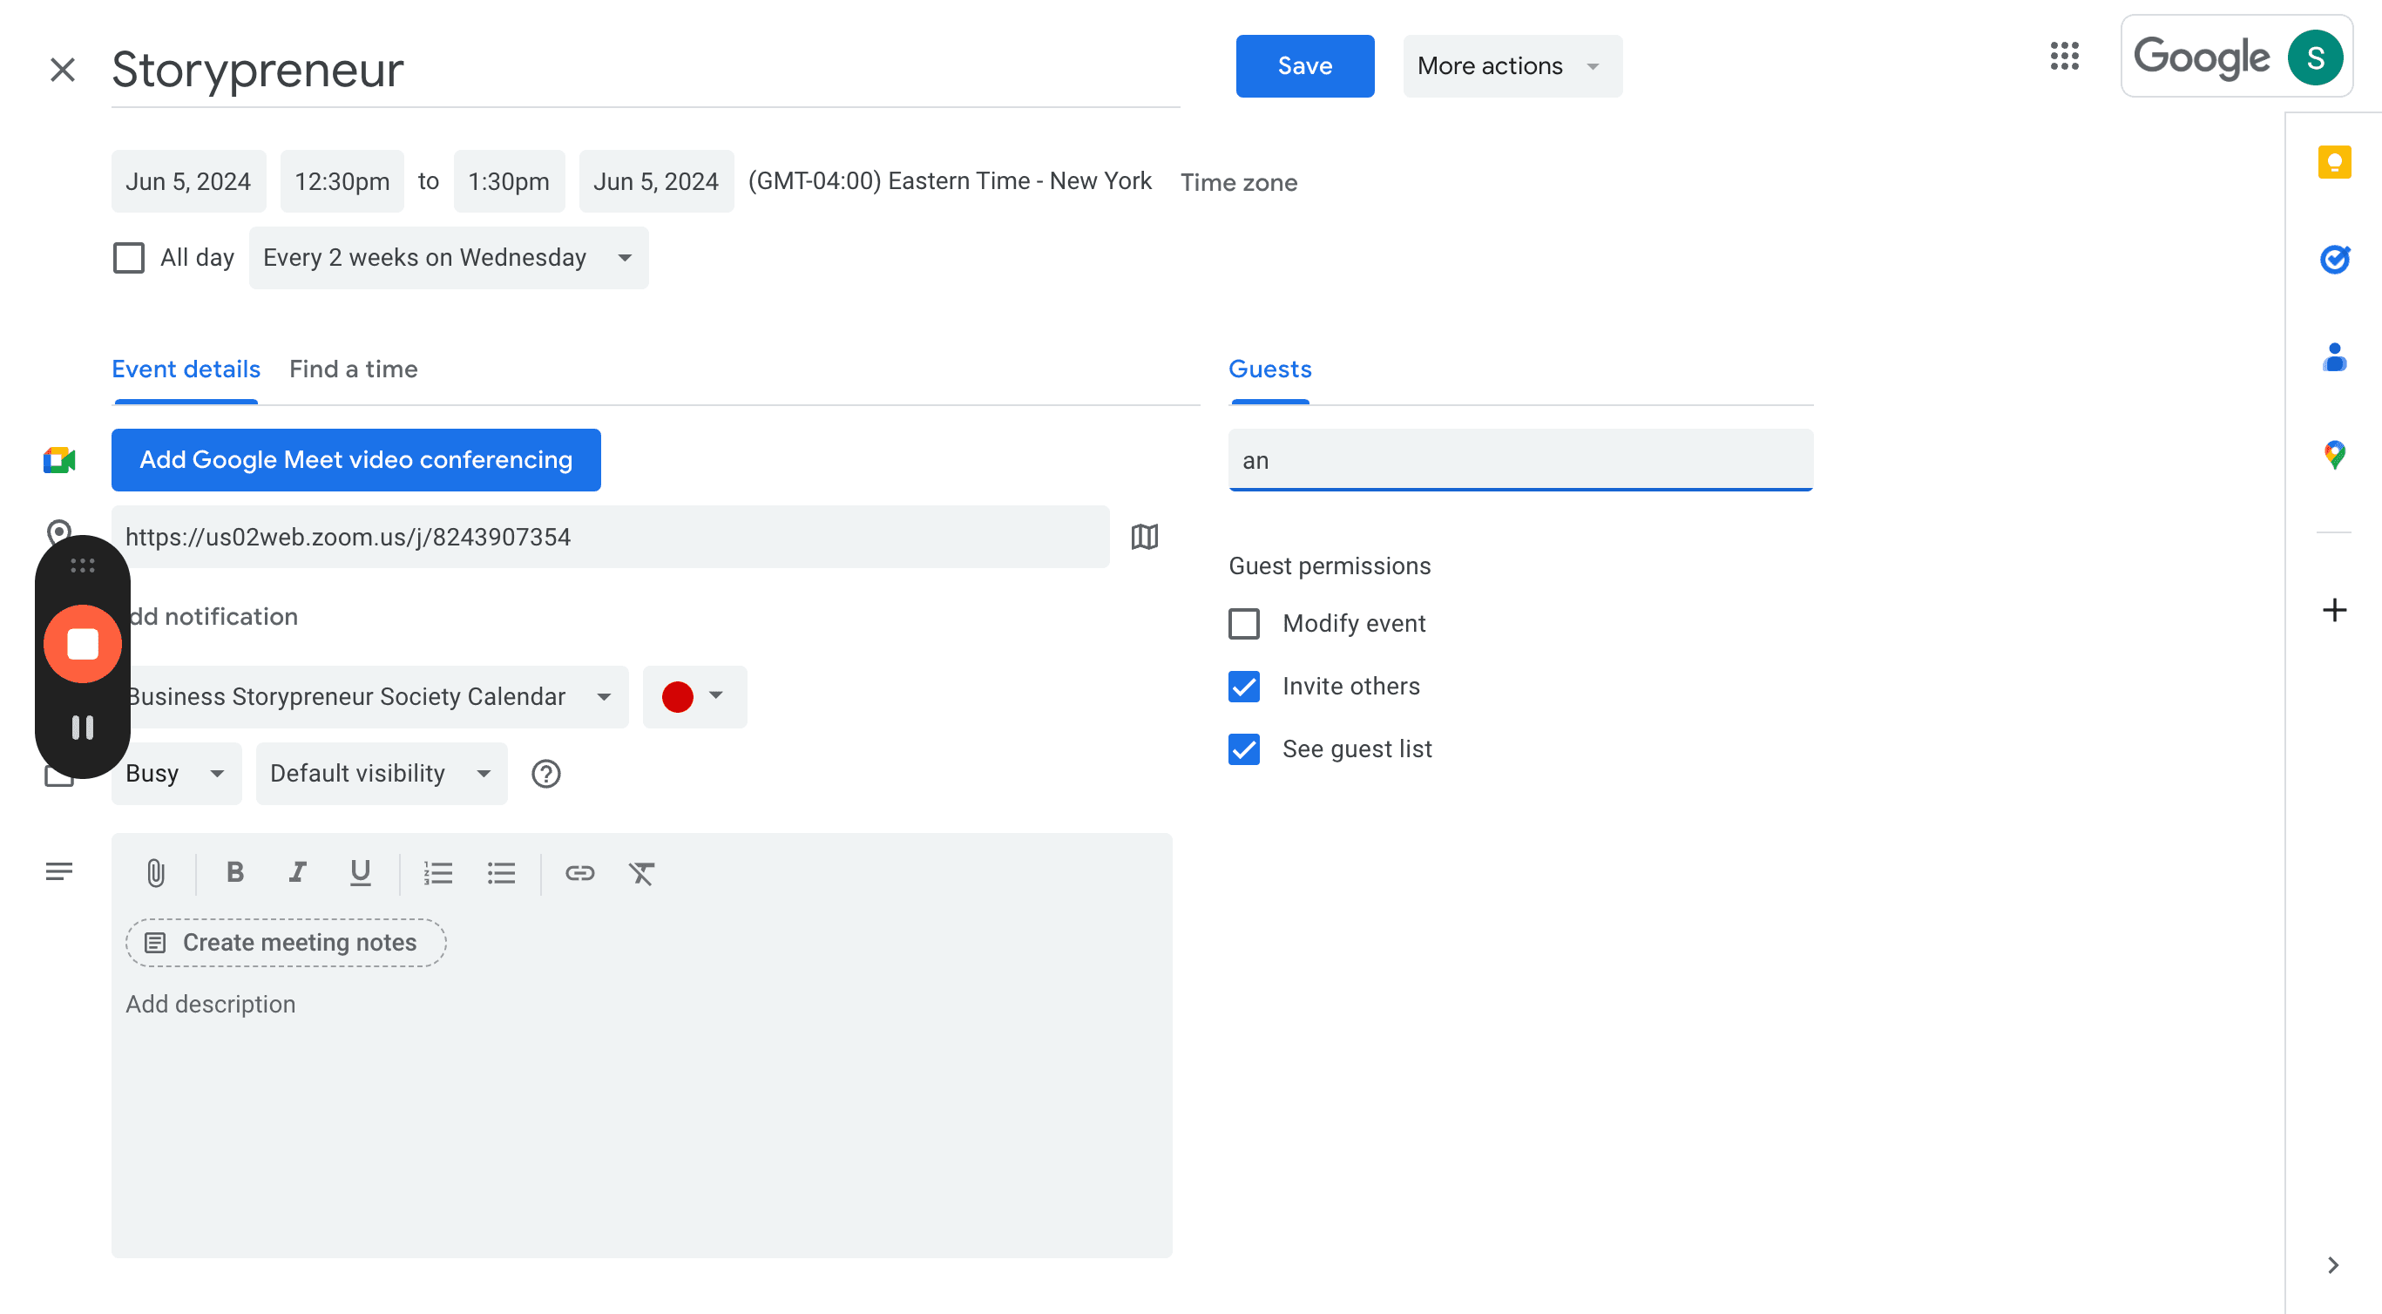Open the More actions dropdown
The width and height of the screenshot is (2382, 1314).
point(1512,65)
